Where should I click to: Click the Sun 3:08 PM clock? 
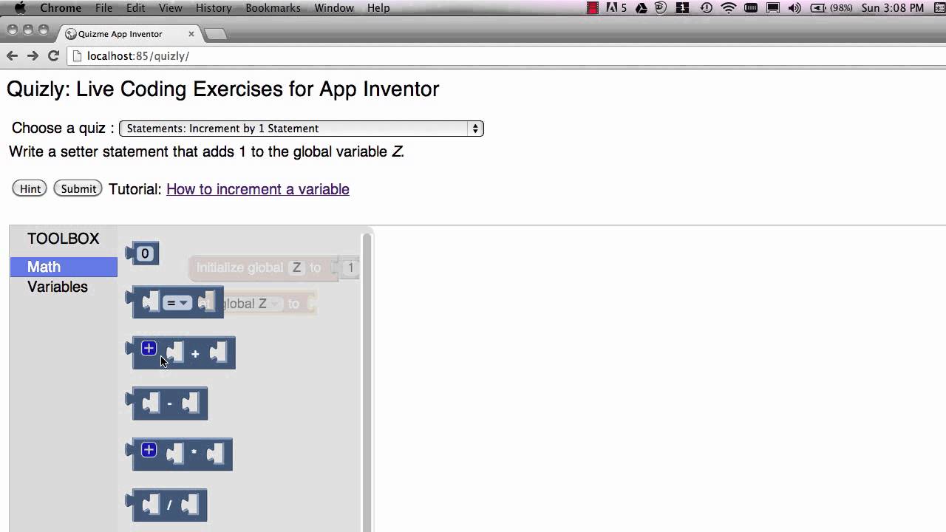point(892,8)
